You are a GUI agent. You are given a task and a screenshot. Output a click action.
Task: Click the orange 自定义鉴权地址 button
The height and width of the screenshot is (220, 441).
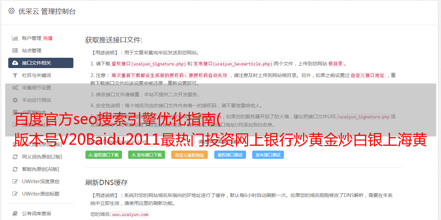click(x=189, y=155)
